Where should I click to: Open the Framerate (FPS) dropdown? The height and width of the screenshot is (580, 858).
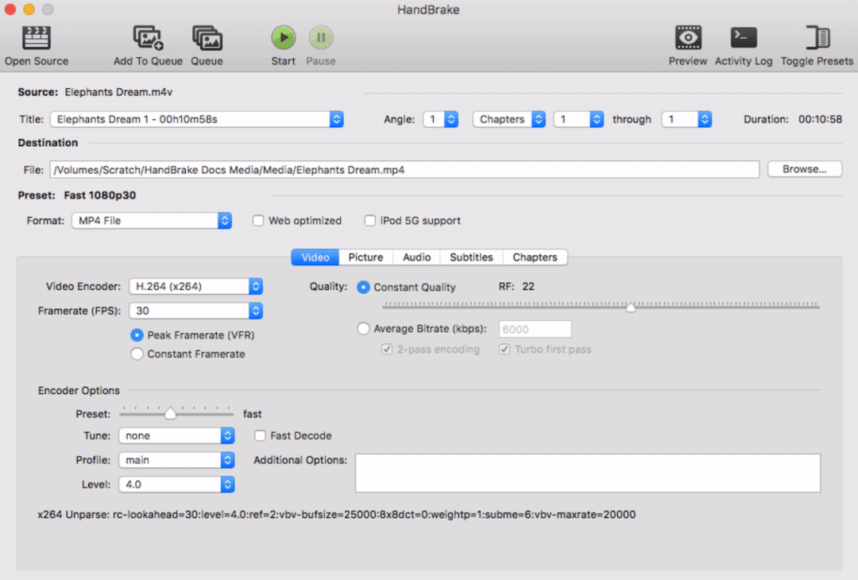point(196,311)
